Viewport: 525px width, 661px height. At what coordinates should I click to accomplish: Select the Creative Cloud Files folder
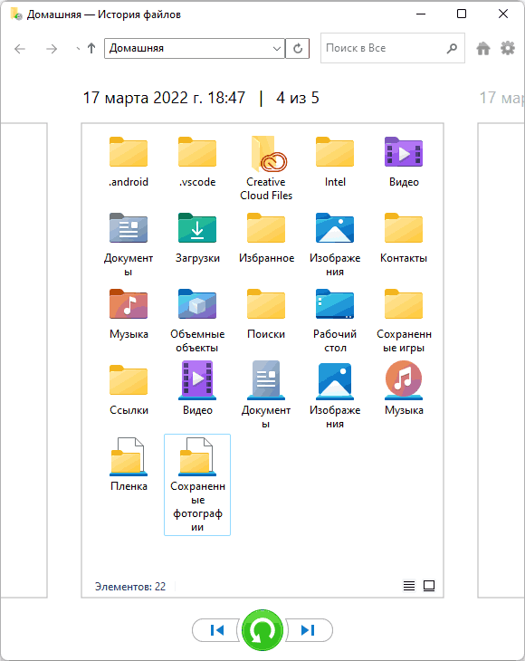(x=266, y=168)
